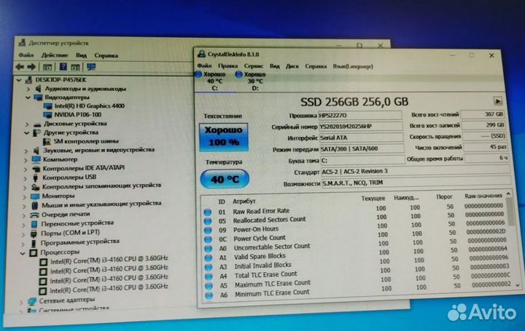Click Стандарт ACS-2 | ACS-2 Revision 3 field
The width and height of the screenshot is (525, 331).
pyautogui.click(x=415, y=172)
